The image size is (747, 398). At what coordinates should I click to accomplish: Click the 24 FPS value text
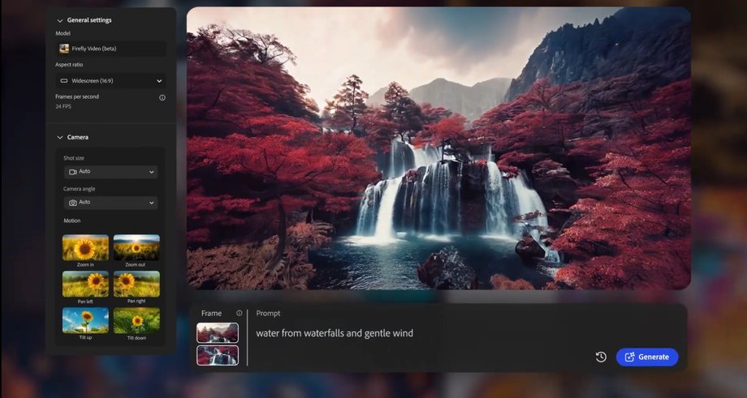pos(63,106)
